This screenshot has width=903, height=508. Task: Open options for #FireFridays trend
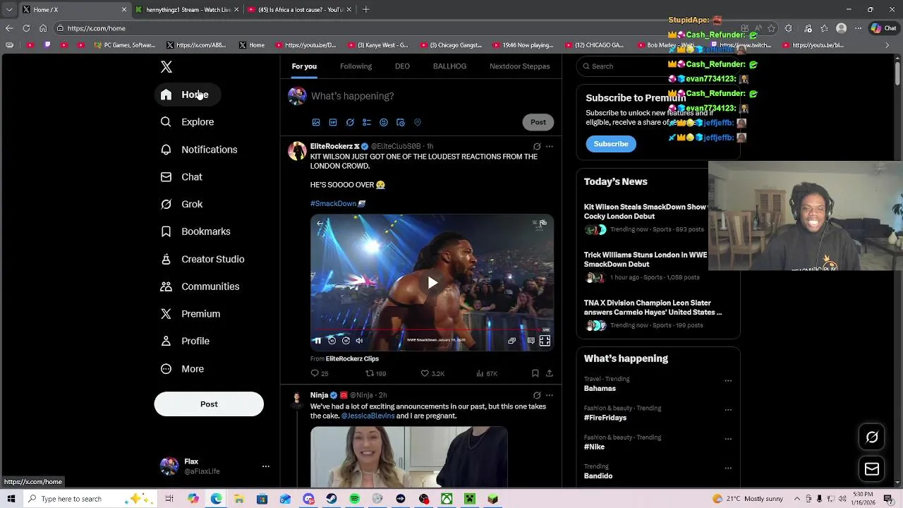[x=728, y=410]
